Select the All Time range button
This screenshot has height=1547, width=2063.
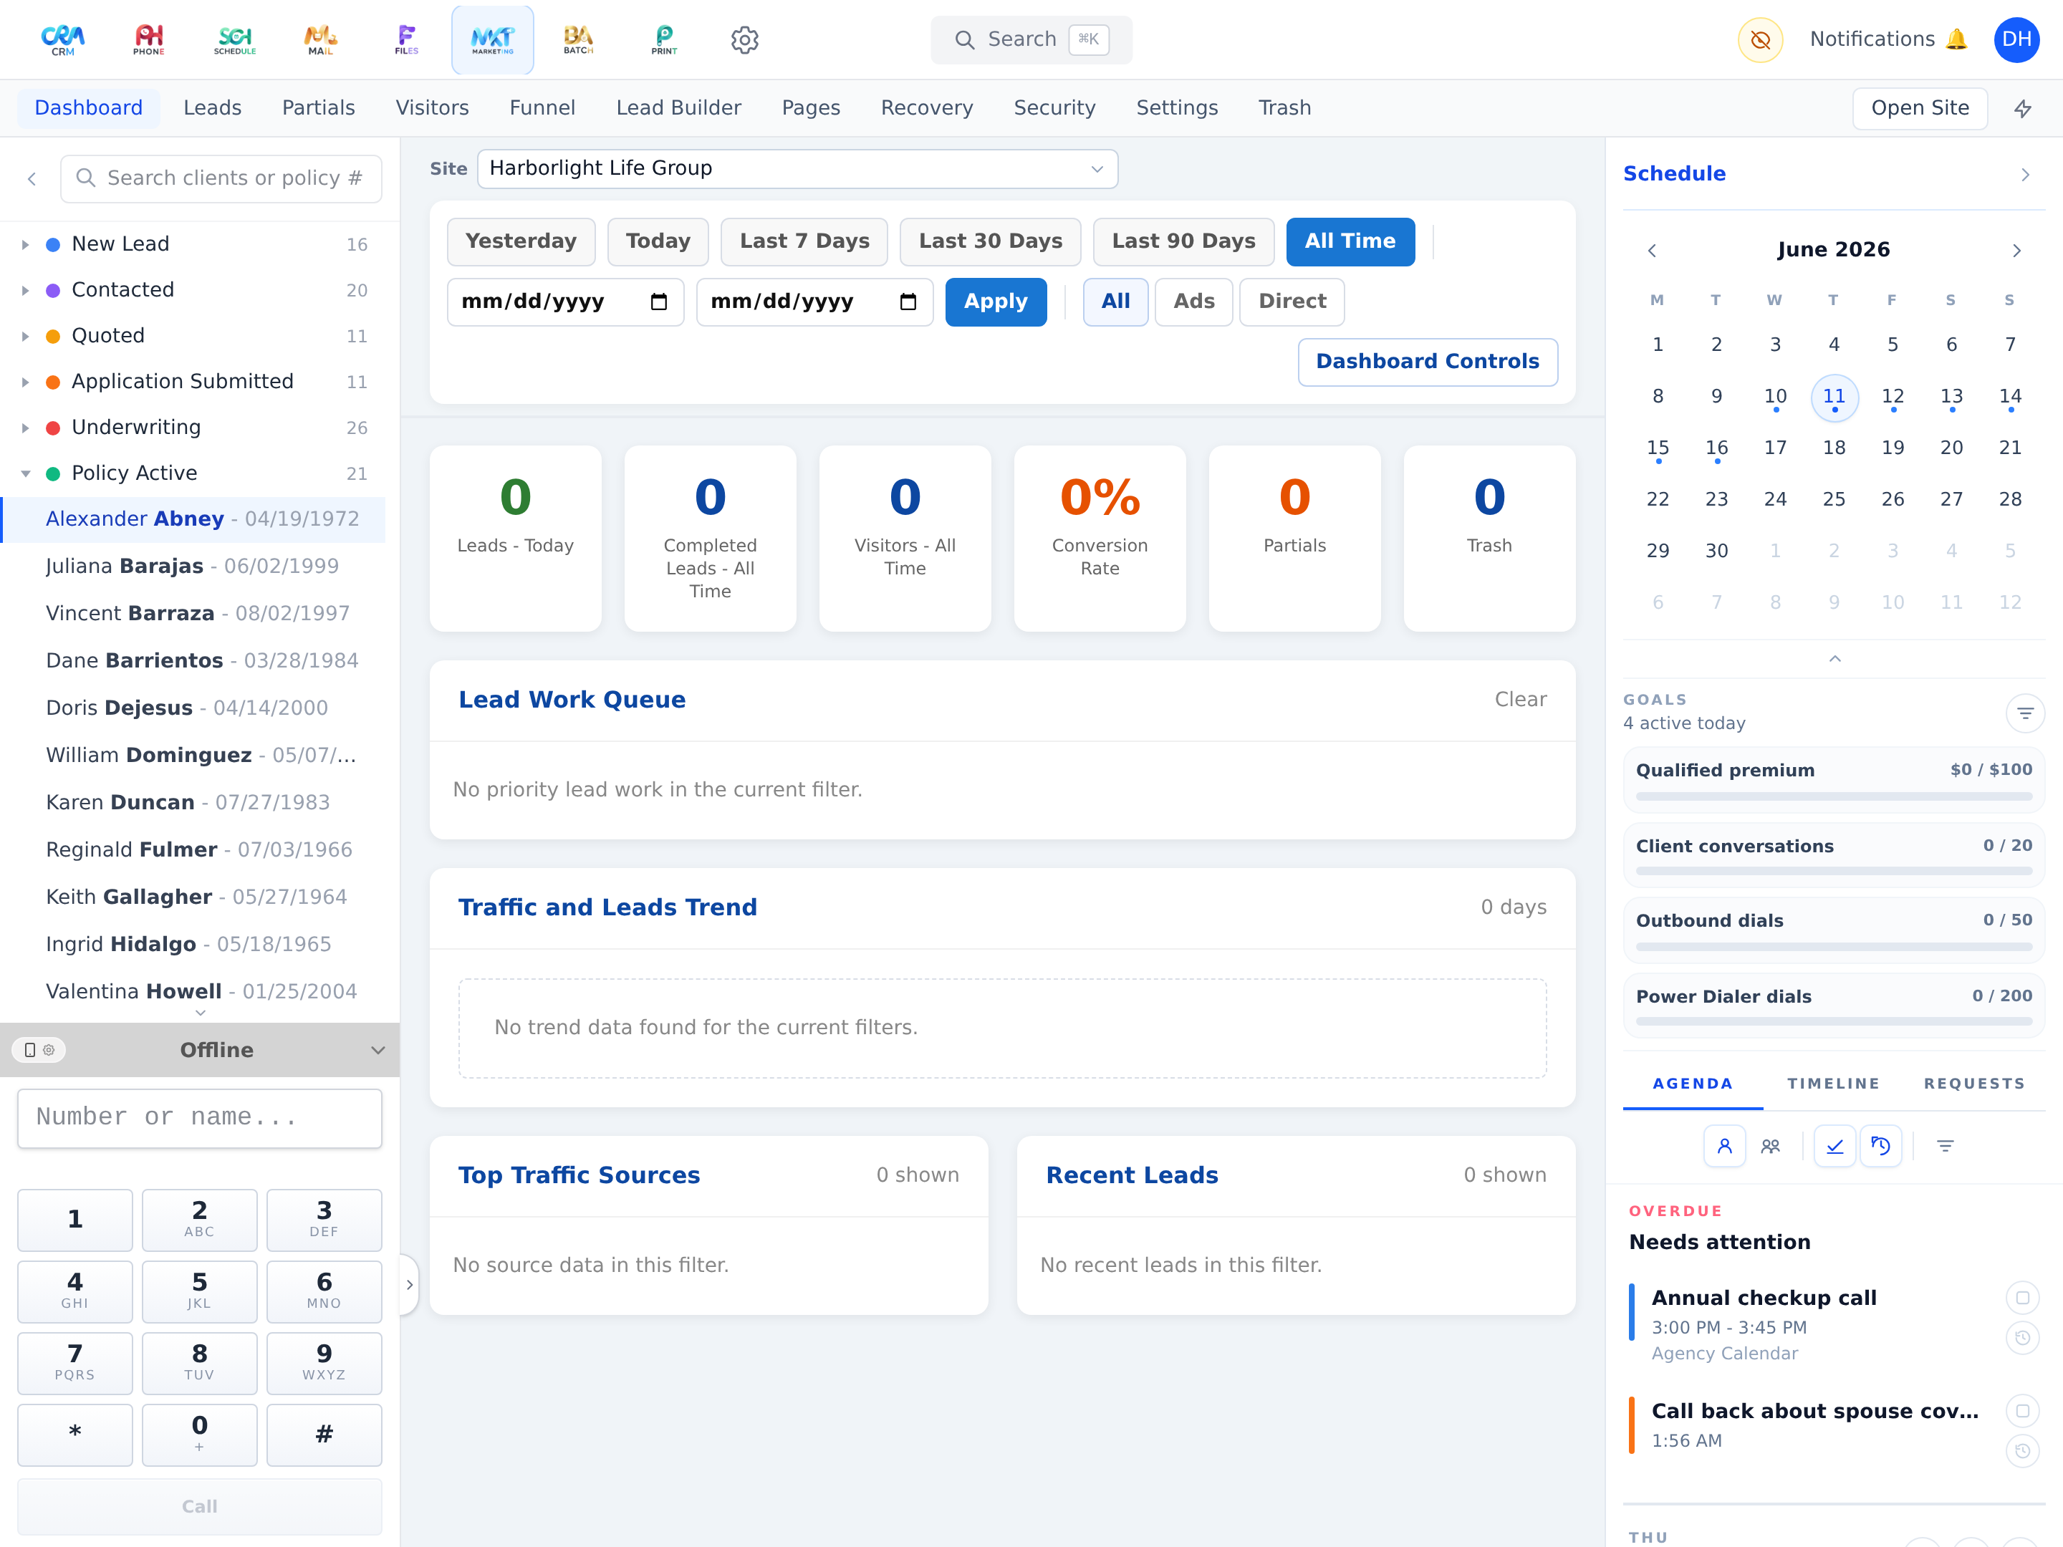1350,241
